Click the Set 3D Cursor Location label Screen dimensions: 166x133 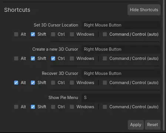(56, 25)
